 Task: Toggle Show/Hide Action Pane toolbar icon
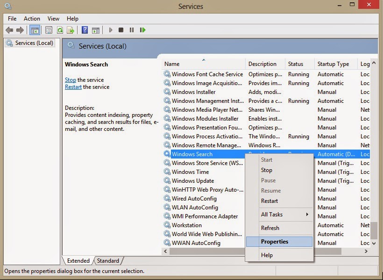coord(96,30)
